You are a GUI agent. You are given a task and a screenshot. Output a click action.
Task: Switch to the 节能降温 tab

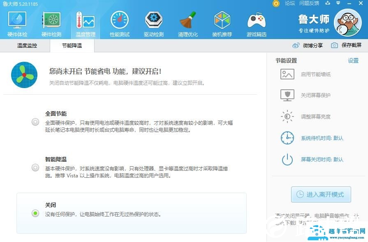click(72, 46)
